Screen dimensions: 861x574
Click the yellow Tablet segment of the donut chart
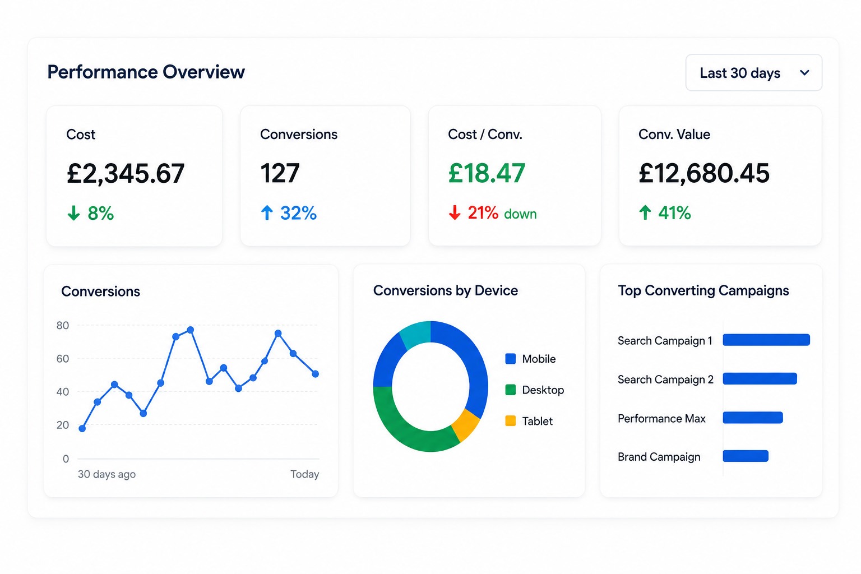click(466, 425)
